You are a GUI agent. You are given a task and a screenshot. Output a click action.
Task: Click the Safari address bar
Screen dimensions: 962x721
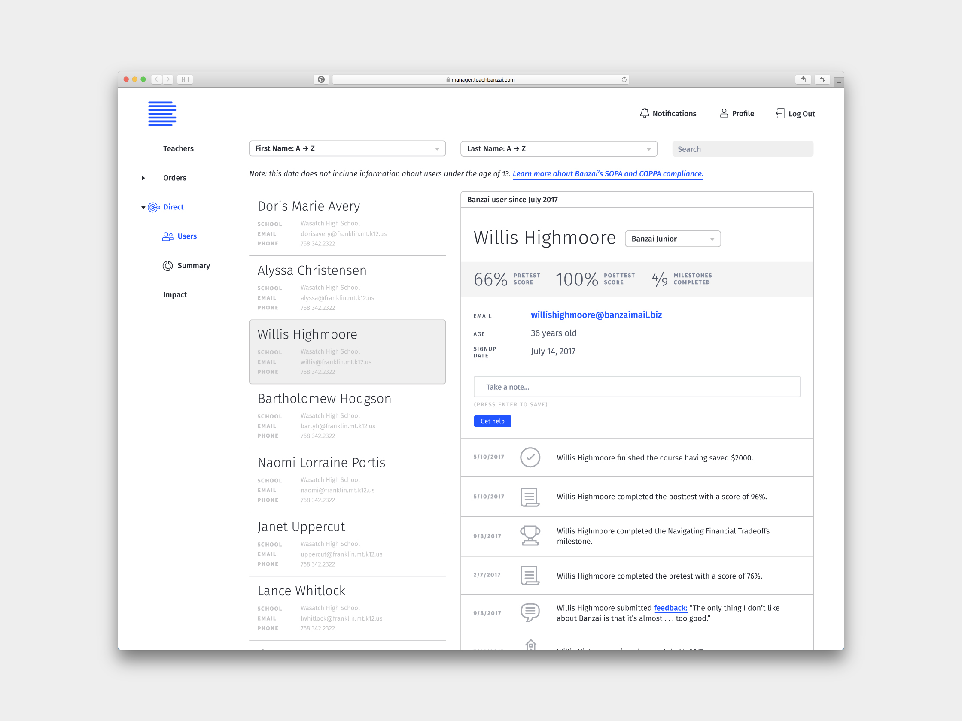pos(481,79)
